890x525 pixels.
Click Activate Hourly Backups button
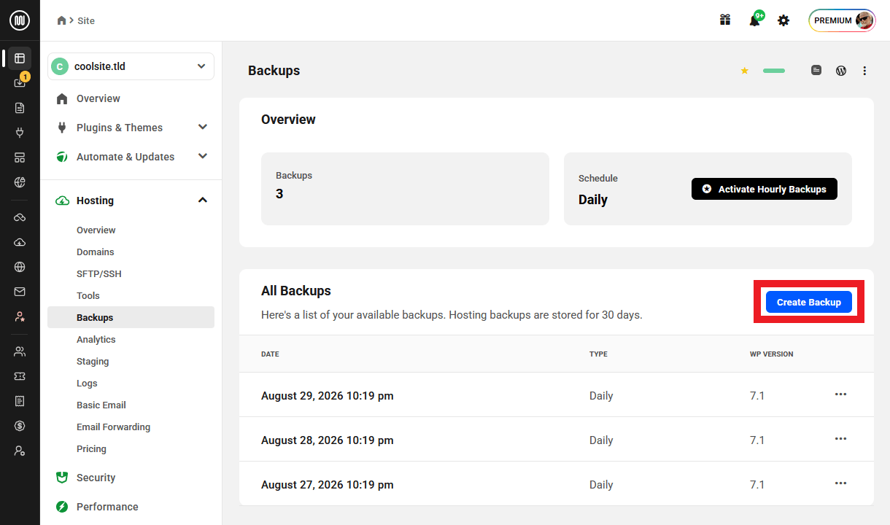click(x=765, y=189)
